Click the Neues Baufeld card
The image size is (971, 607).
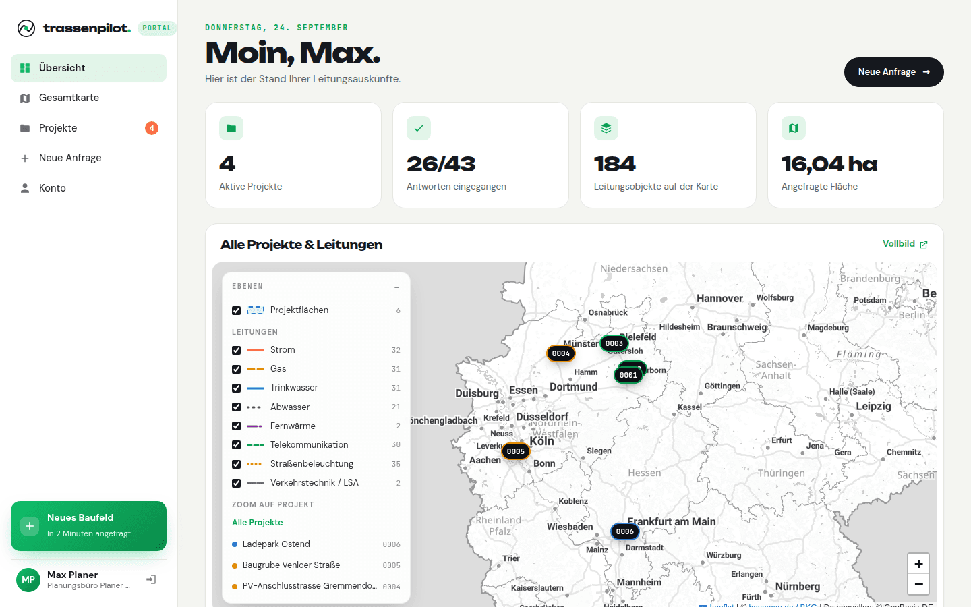tap(88, 526)
